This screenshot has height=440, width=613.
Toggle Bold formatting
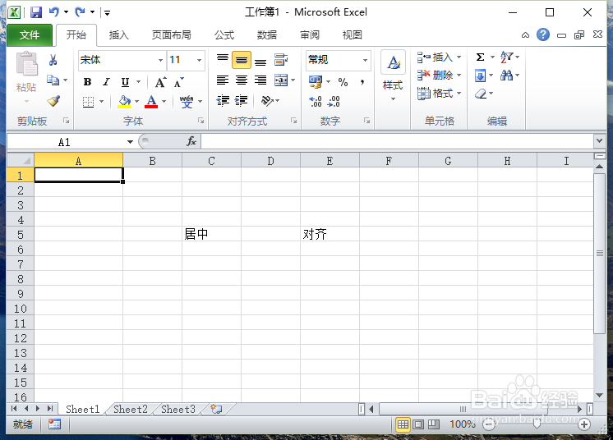[88, 82]
